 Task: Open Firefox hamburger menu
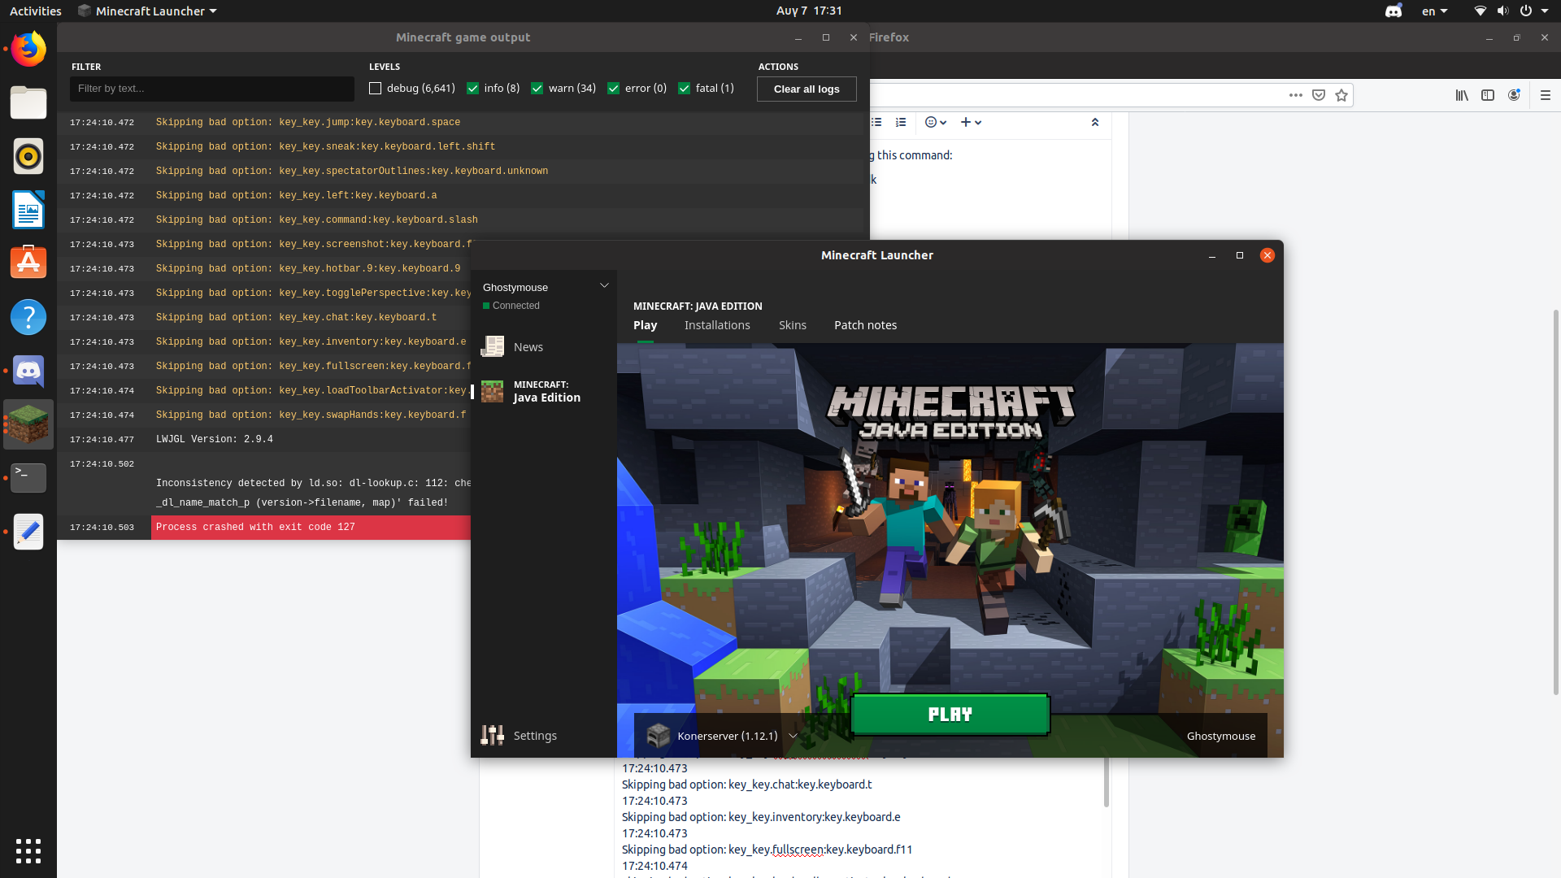(x=1546, y=95)
